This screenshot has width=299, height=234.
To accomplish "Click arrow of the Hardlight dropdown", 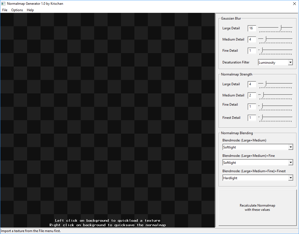I will tap(291, 178).
